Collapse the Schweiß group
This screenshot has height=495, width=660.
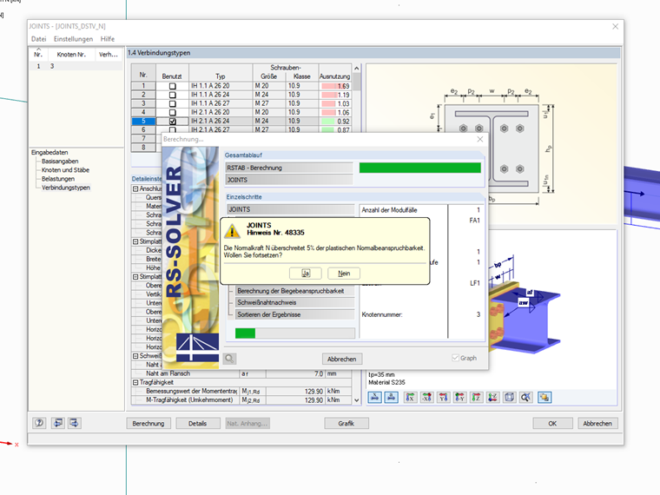click(x=135, y=356)
